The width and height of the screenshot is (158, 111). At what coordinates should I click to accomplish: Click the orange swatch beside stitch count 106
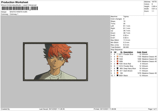click(x=117, y=73)
